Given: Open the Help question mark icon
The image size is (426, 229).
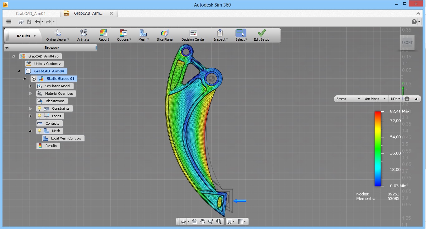Looking at the screenshot, I should (414, 22).
